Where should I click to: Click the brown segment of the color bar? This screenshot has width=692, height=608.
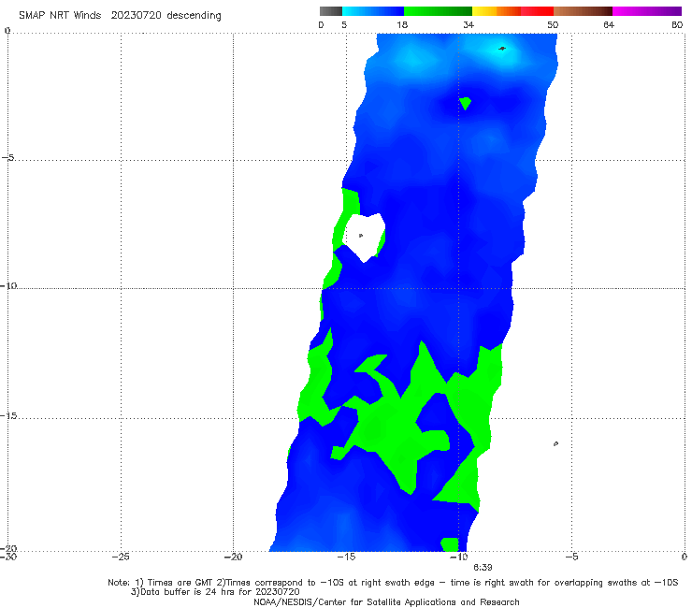(x=583, y=11)
